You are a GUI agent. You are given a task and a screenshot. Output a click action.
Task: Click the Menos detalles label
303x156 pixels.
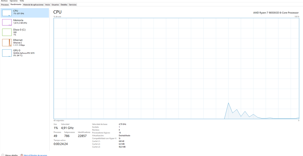tap(12, 155)
